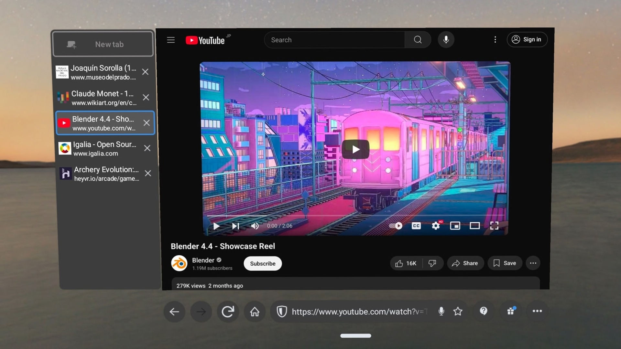Open the browser extensions icon with blue dot

click(x=511, y=311)
